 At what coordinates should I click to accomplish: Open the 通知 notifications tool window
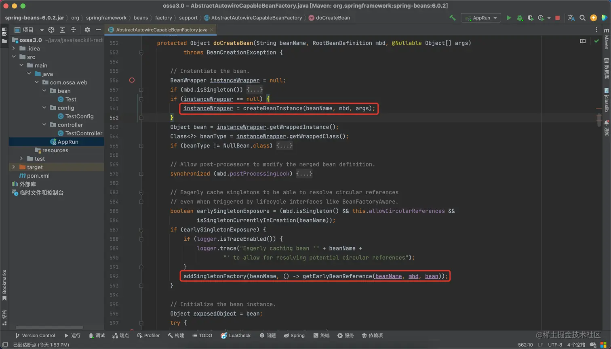[606, 128]
